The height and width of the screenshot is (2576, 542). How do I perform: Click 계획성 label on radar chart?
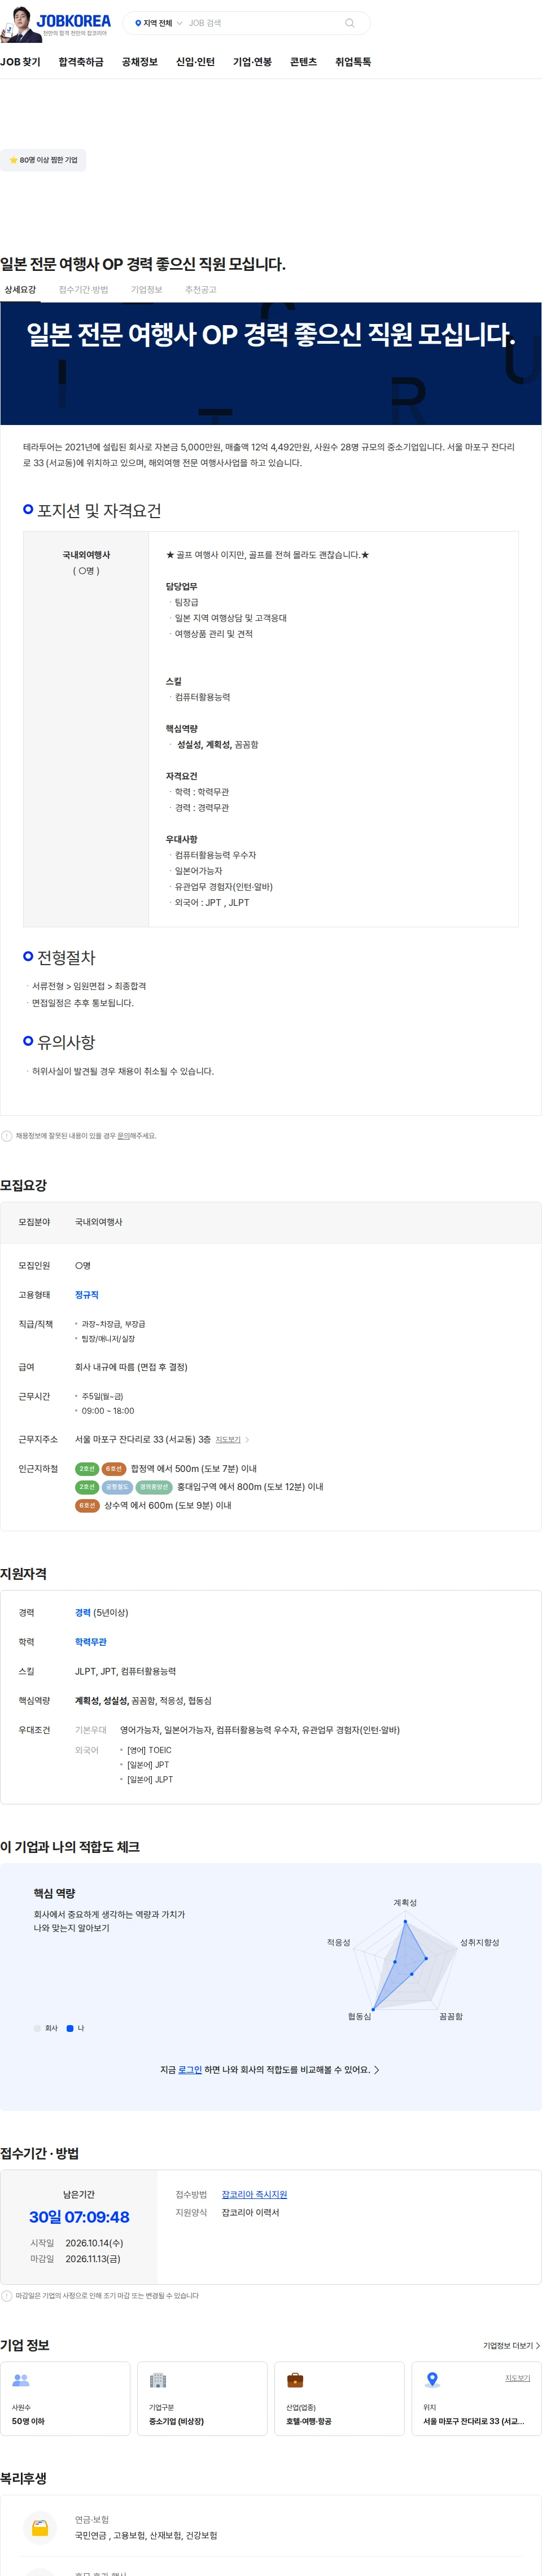405,1903
